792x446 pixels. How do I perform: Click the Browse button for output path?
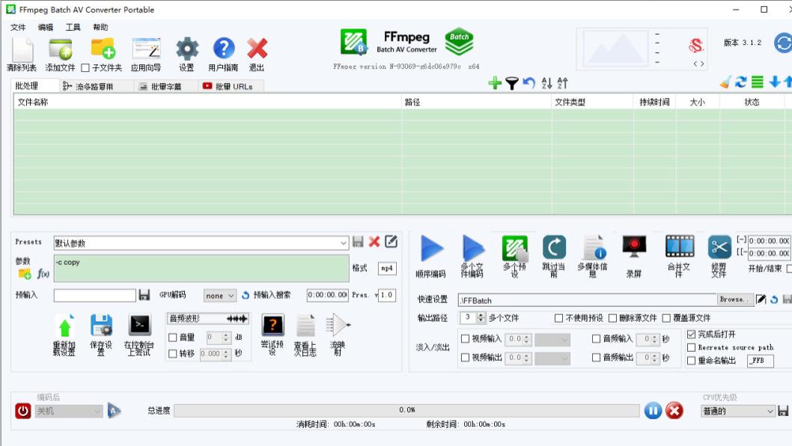click(x=734, y=299)
